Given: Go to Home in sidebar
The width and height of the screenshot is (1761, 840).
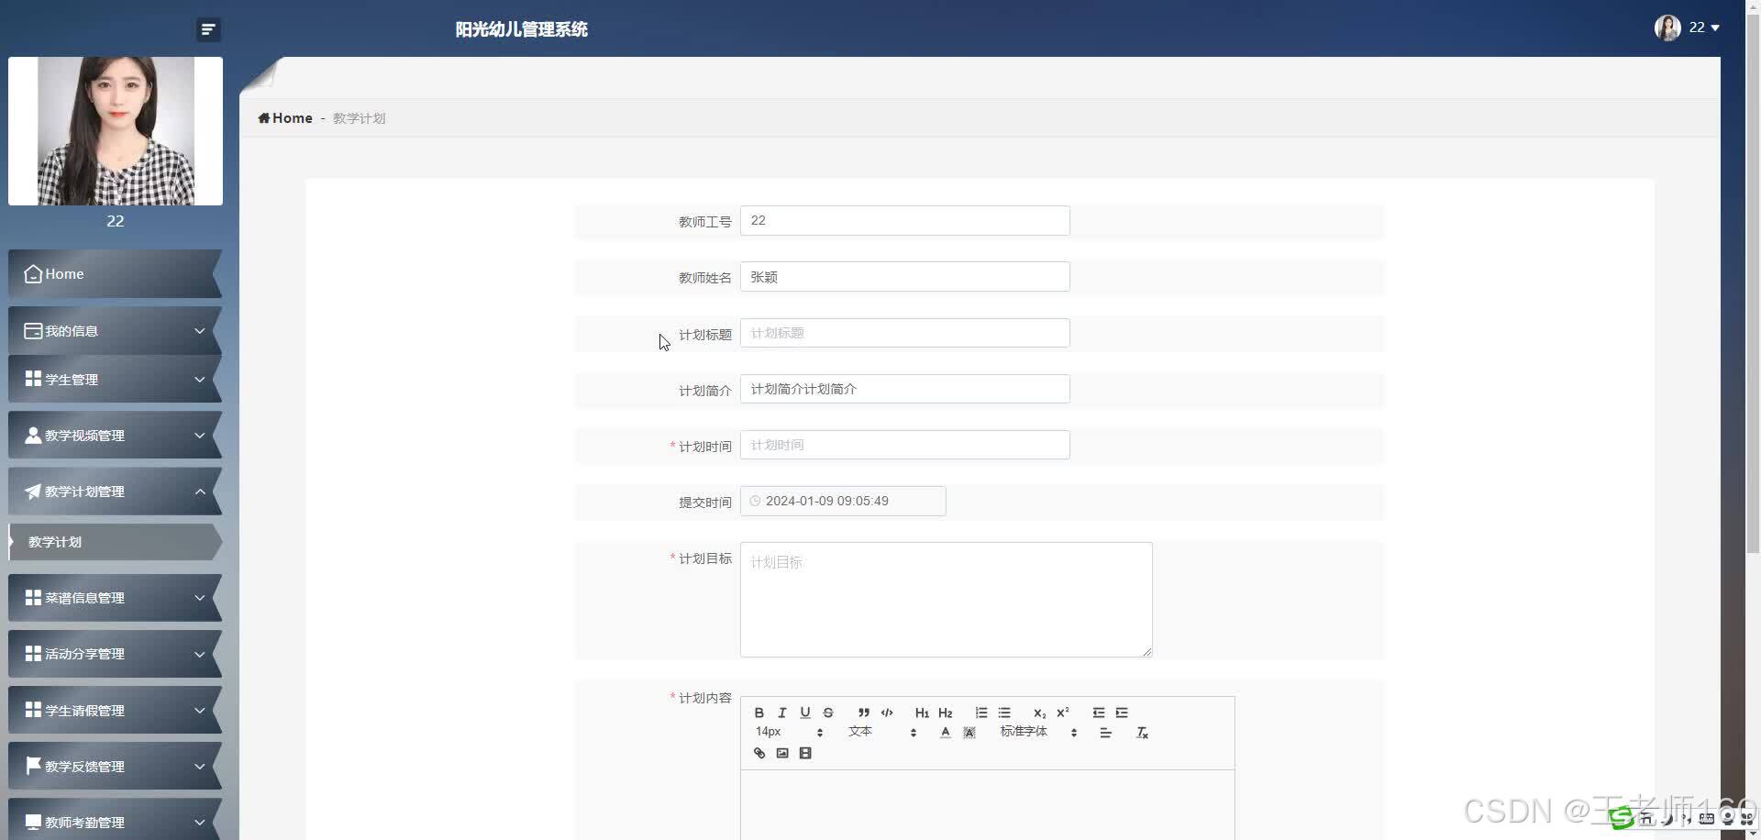Looking at the screenshot, I should (115, 274).
